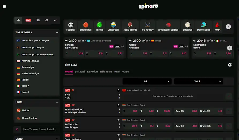Click the football icon beside Live Now
The image size is (239, 140).
(230, 65)
